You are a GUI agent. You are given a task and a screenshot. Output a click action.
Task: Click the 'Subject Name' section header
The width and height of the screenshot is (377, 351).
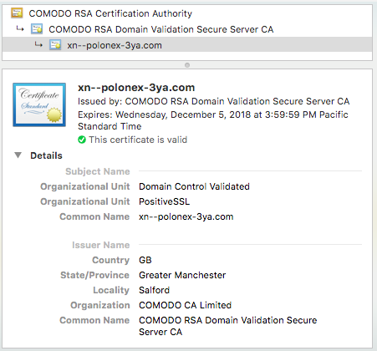point(98,171)
